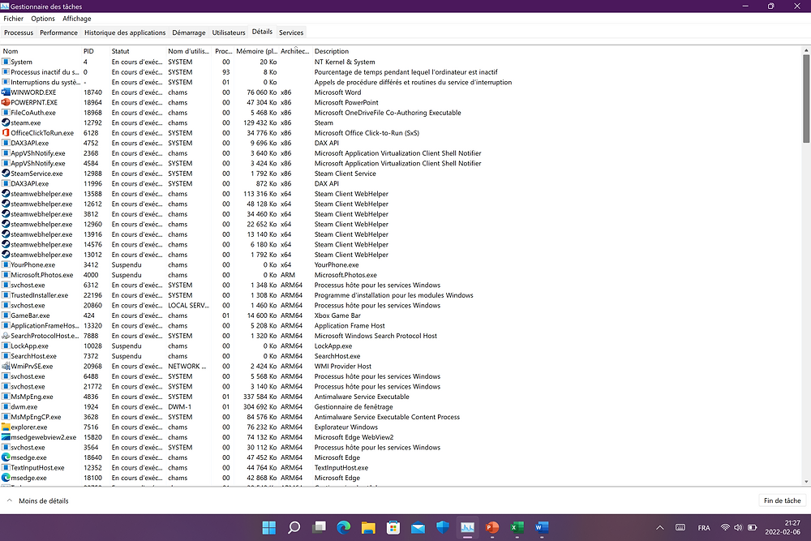This screenshot has height=541, width=811.
Task: Select GameBar.exe process name
Action: (x=31, y=316)
